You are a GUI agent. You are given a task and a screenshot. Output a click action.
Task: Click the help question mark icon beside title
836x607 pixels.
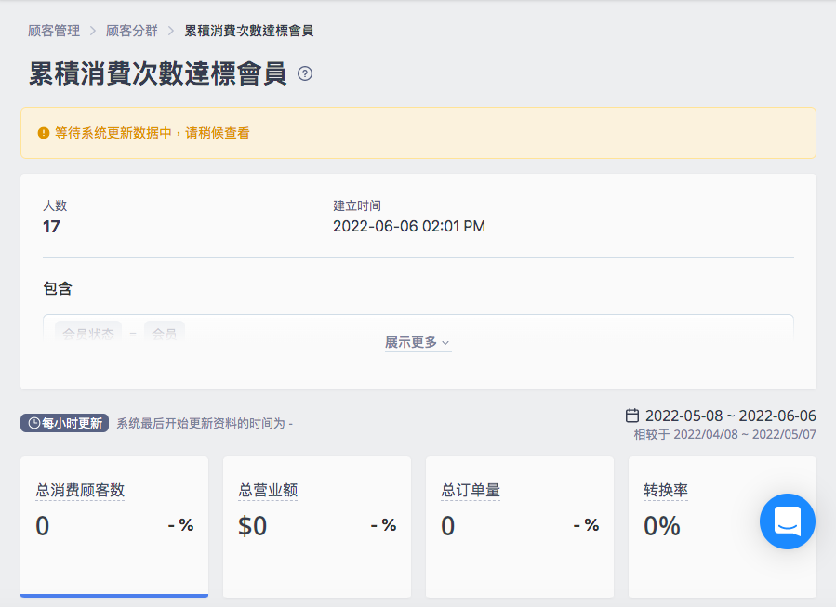point(305,73)
